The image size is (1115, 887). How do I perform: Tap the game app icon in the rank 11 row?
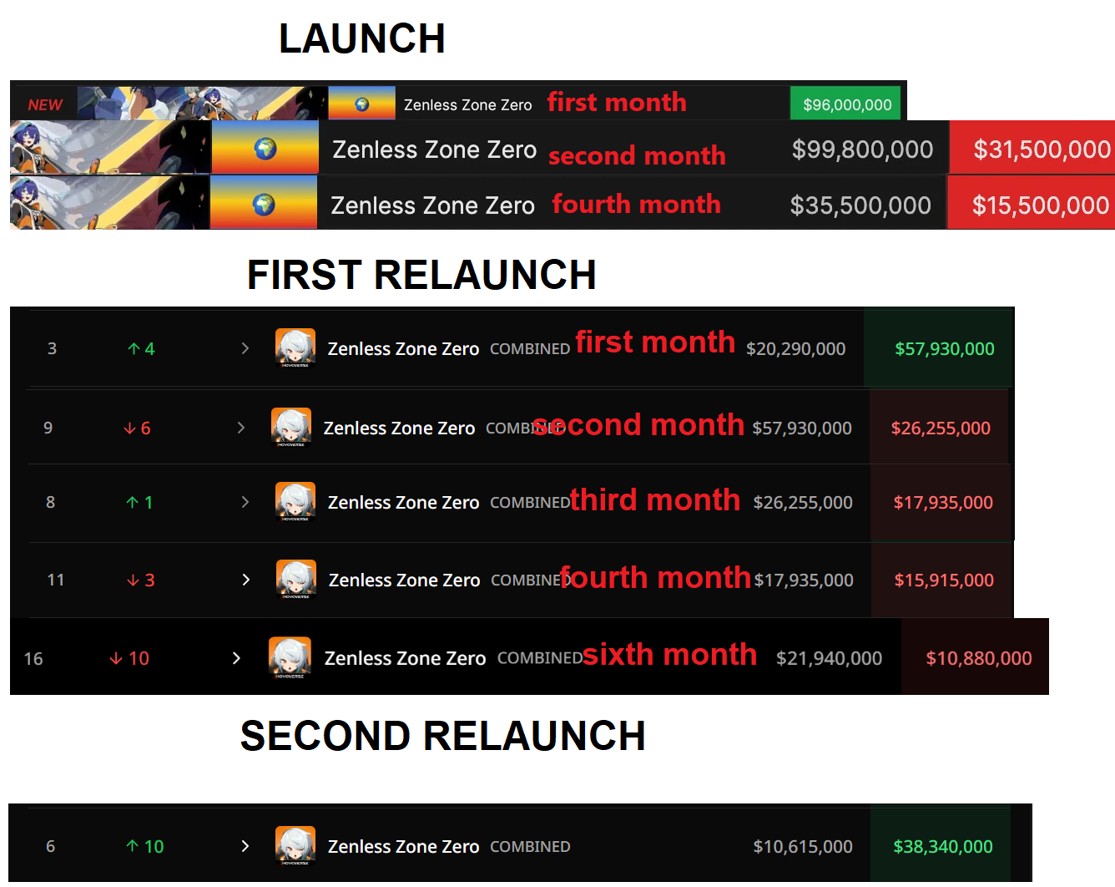296,580
